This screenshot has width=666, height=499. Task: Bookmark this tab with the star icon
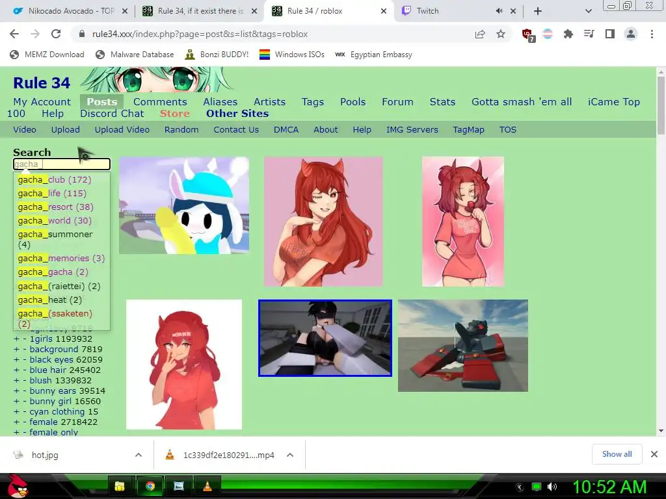pos(501,34)
